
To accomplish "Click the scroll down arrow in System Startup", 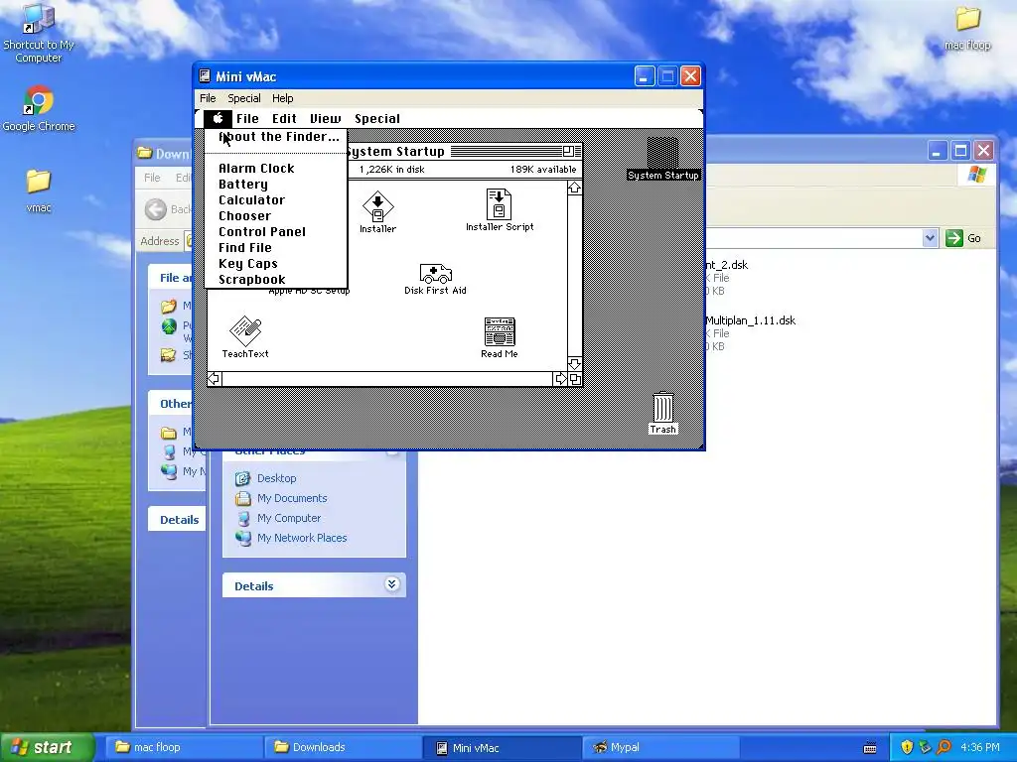I will [x=575, y=363].
